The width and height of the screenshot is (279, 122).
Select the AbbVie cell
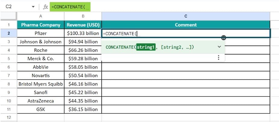(41, 67)
